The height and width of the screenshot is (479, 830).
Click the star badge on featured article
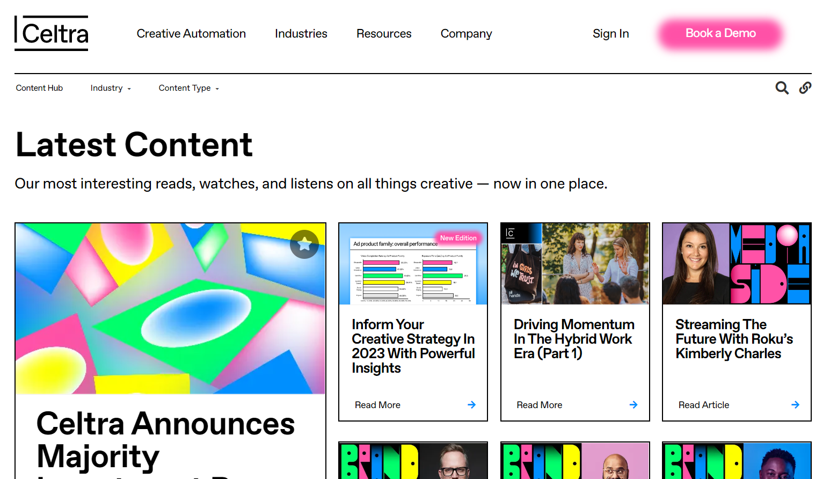304,244
